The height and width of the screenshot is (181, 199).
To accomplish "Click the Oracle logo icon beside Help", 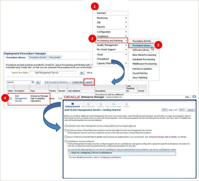I will pos(194,97).
